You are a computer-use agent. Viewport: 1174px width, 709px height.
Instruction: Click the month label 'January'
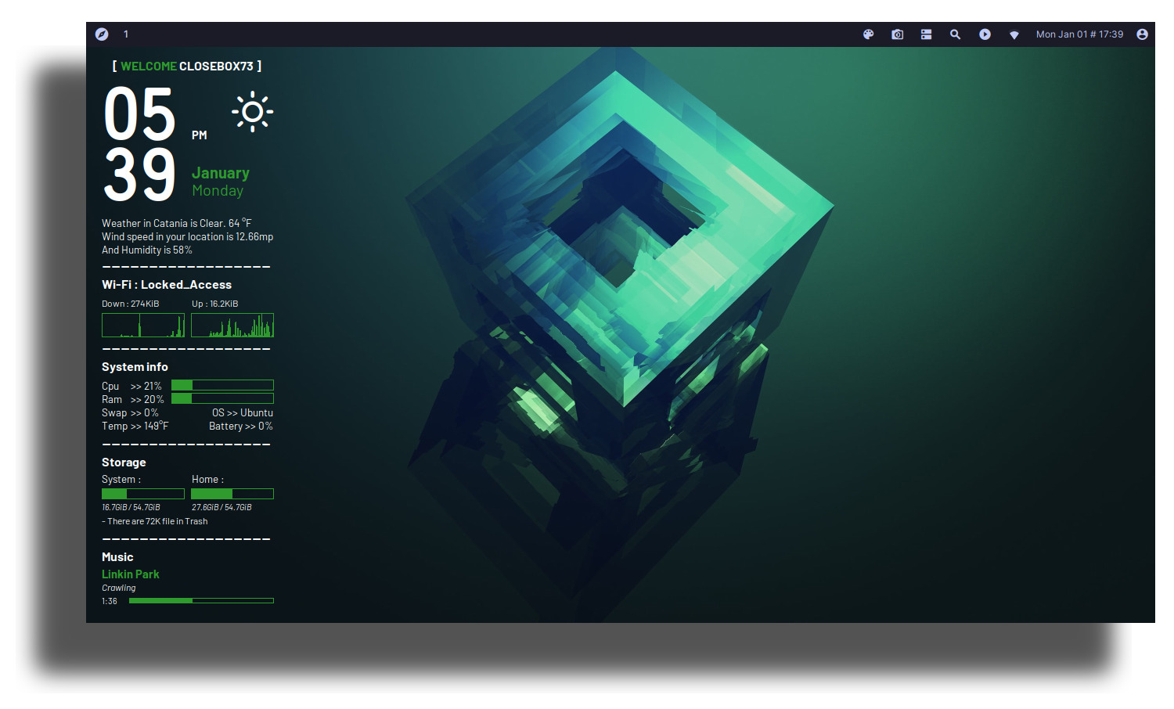coord(221,173)
